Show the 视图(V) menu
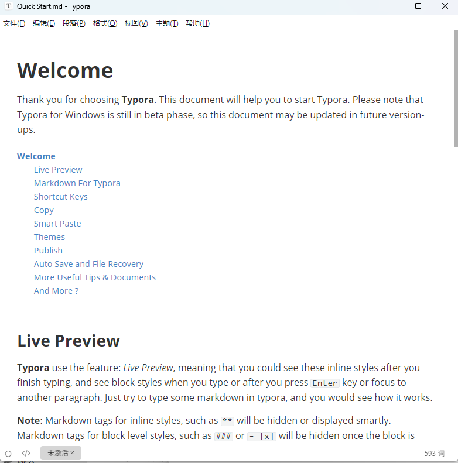The width and height of the screenshot is (458, 463). pos(136,23)
